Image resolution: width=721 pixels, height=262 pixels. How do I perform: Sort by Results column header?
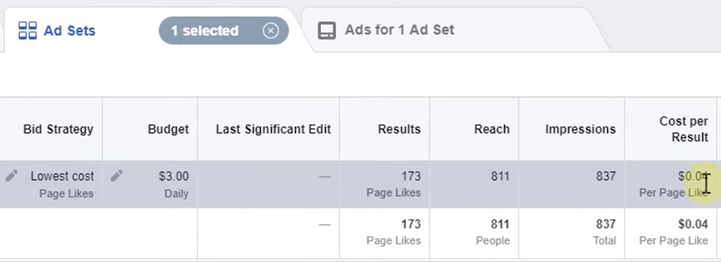[399, 130]
